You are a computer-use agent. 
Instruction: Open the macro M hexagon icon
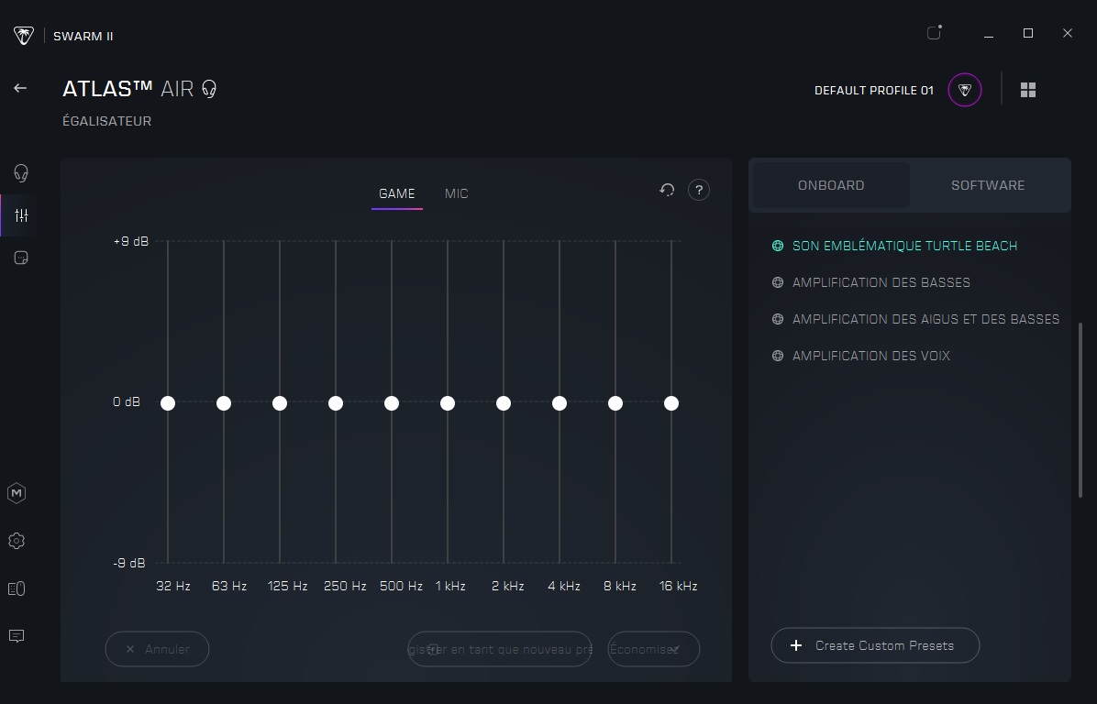[x=17, y=493]
